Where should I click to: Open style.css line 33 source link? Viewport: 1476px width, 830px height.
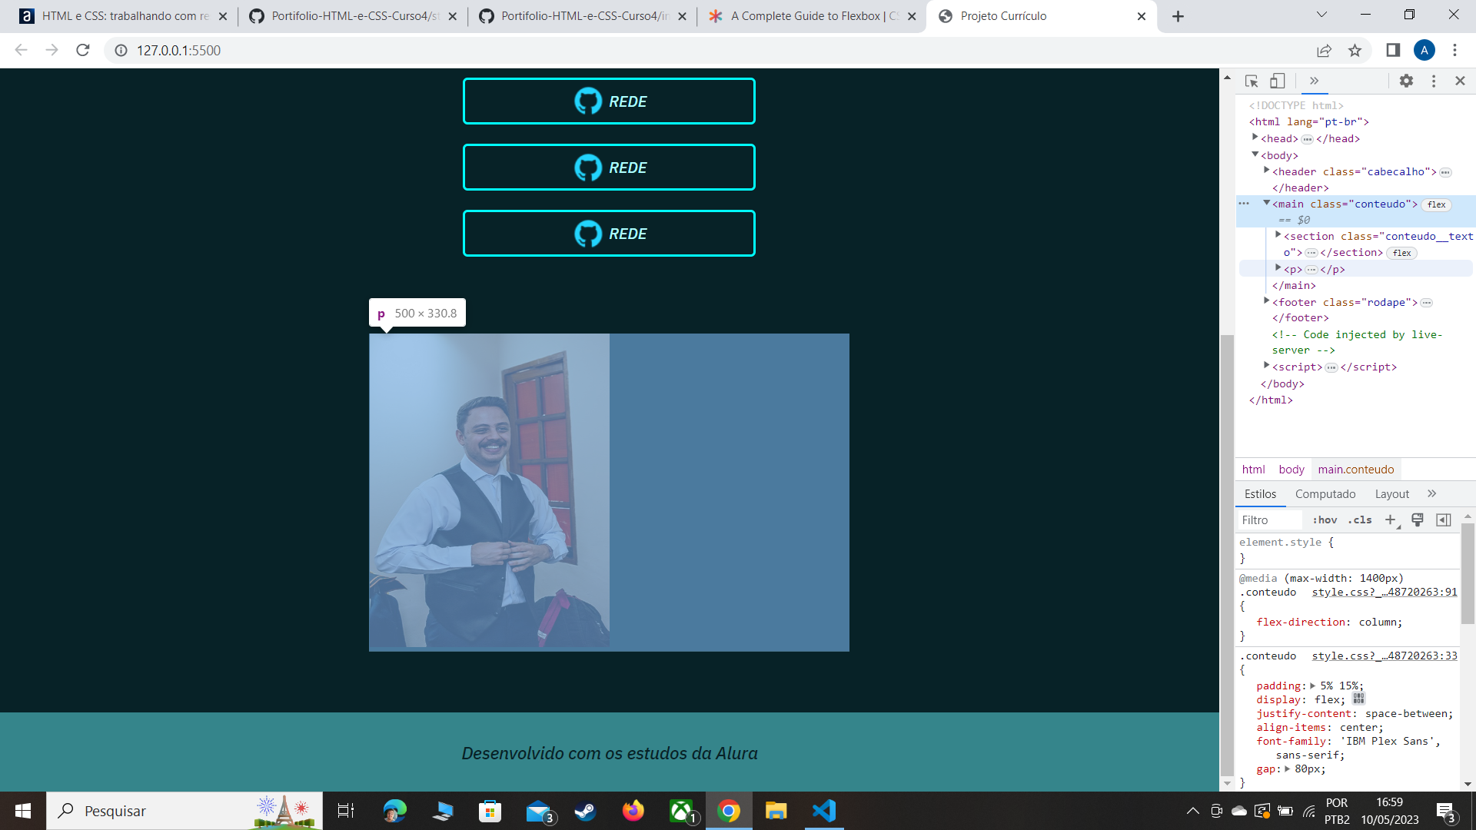point(1385,656)
